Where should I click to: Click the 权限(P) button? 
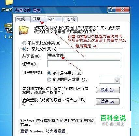coord(108,90)
